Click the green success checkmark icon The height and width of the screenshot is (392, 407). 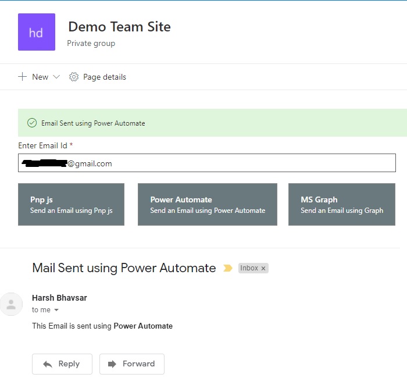(32, 123)
